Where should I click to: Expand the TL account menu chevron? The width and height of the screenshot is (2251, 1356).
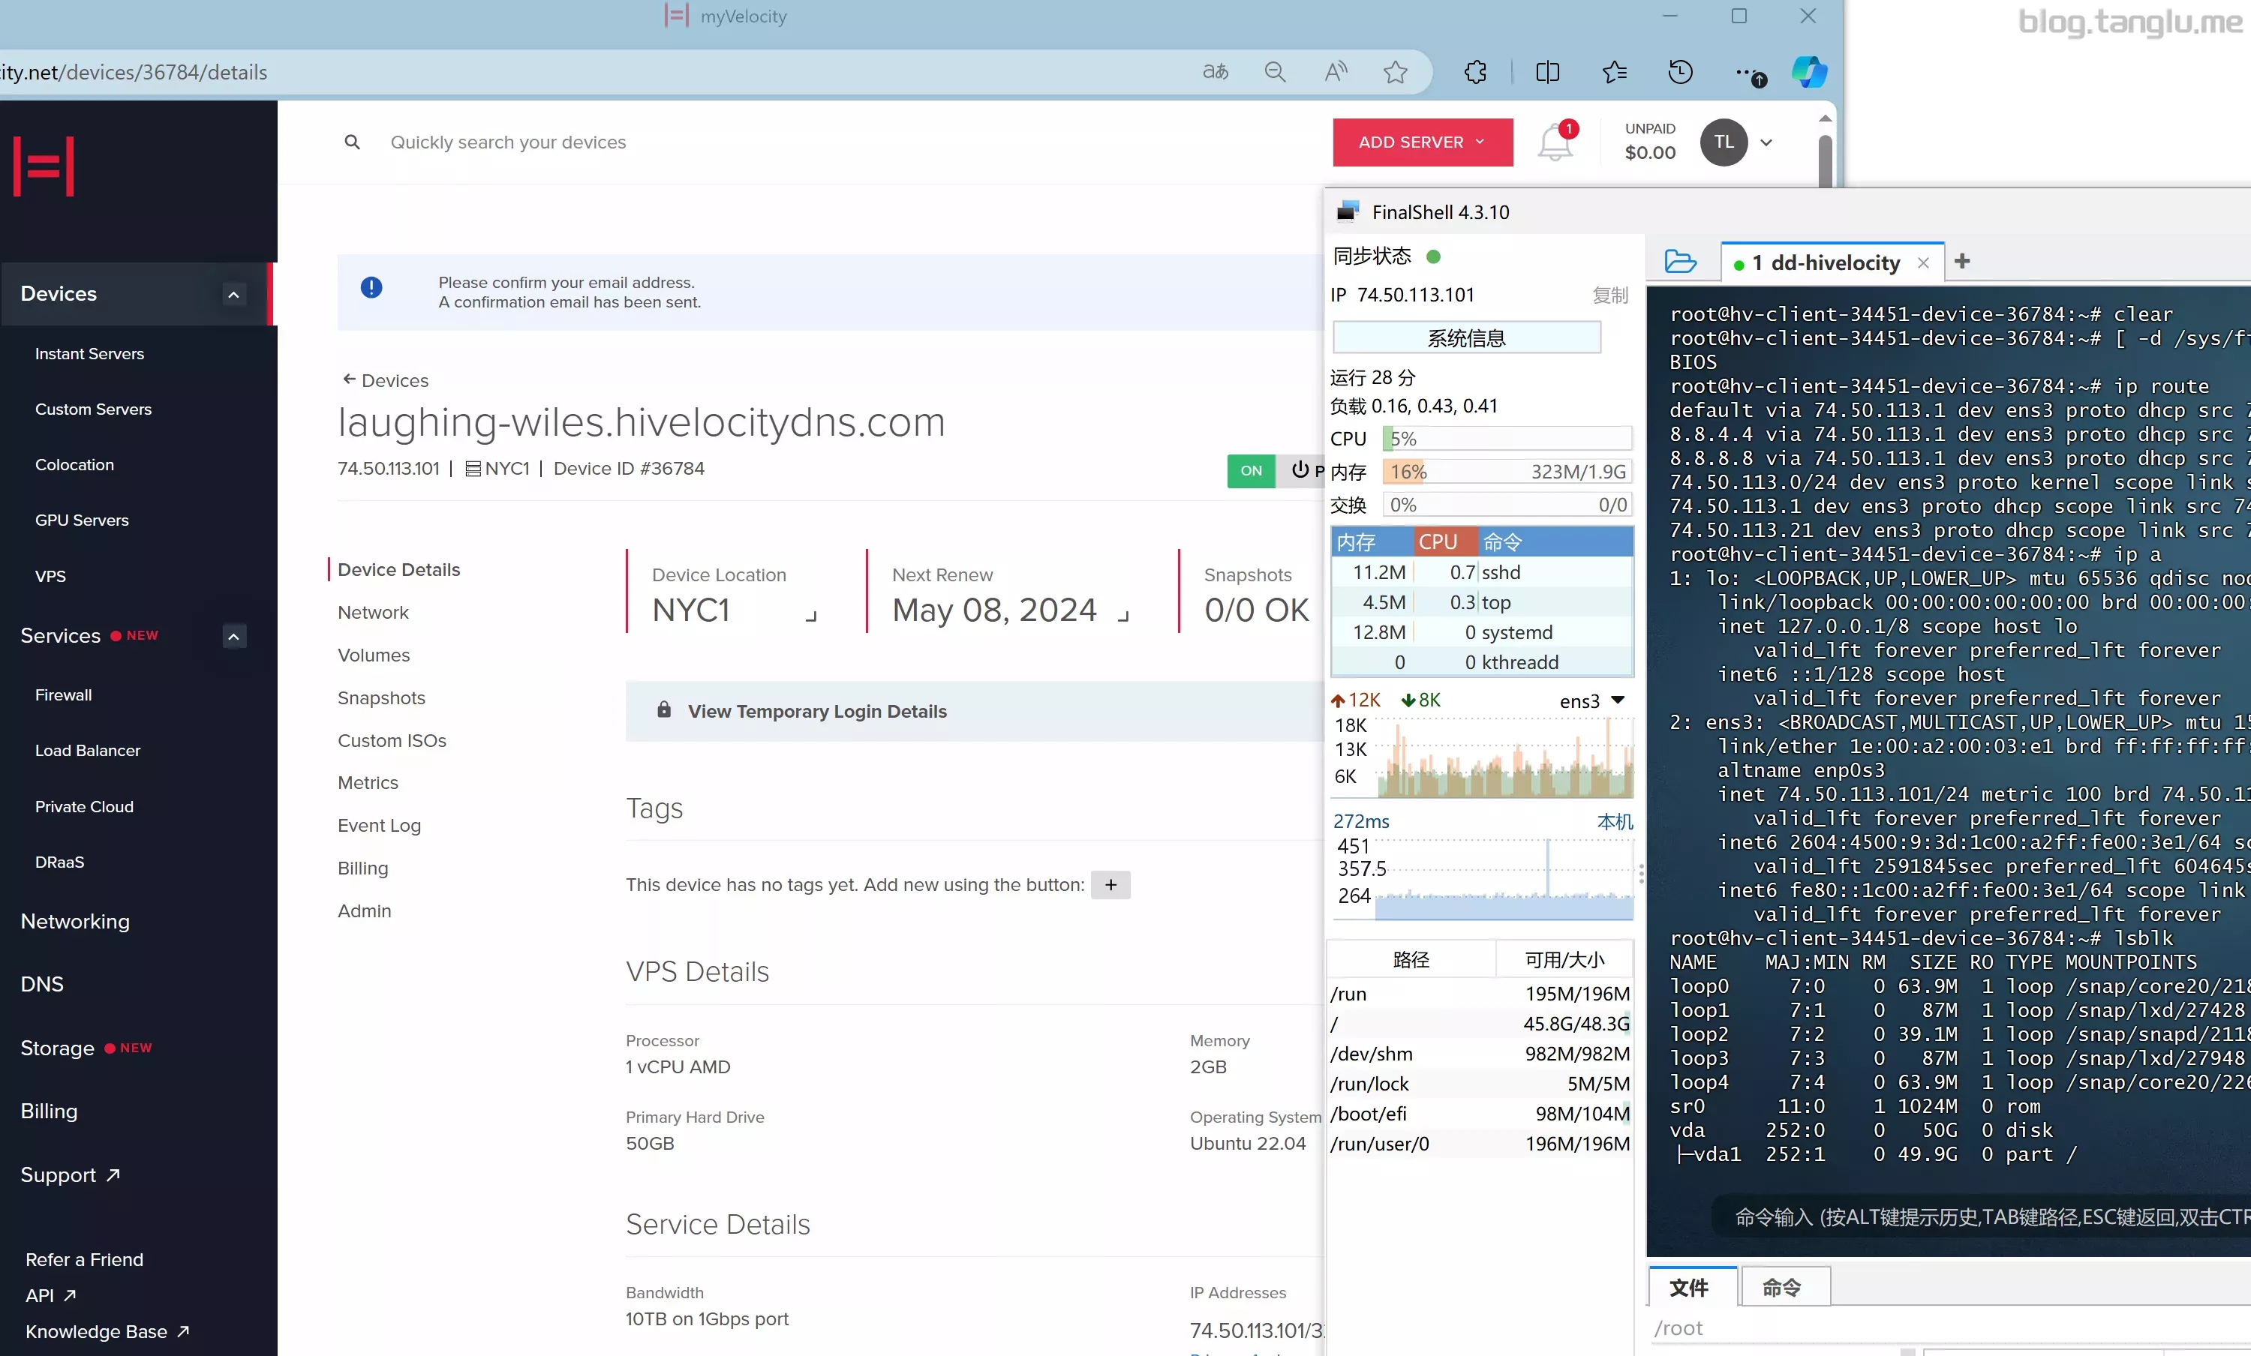pos(1766,142)
